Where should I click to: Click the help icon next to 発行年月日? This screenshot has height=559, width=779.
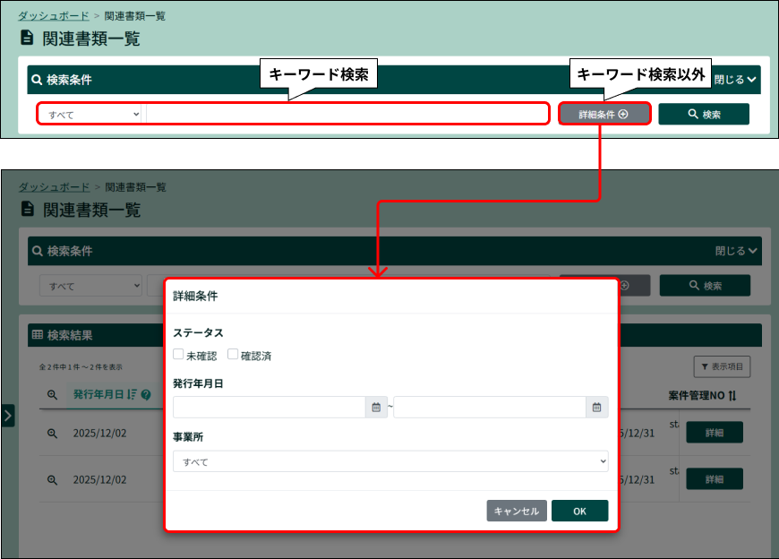point(146,395)
